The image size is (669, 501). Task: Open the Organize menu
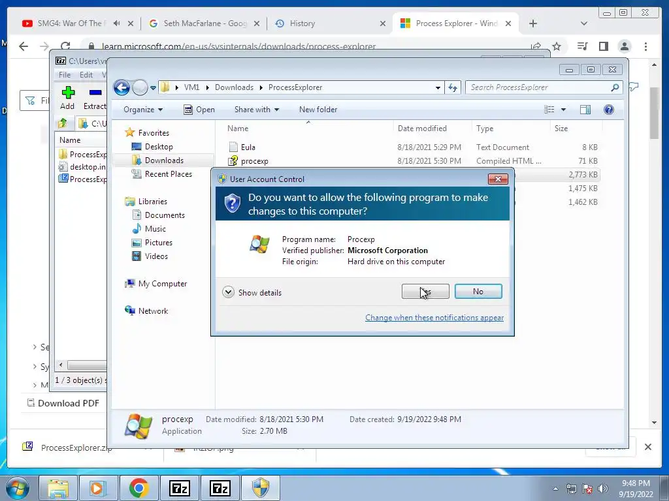[143, 110]
